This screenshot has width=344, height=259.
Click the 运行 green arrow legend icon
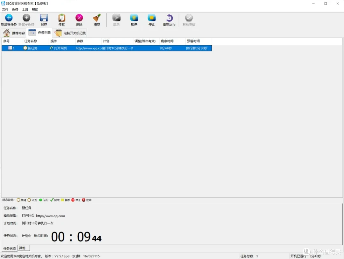[x=40, y=200]
